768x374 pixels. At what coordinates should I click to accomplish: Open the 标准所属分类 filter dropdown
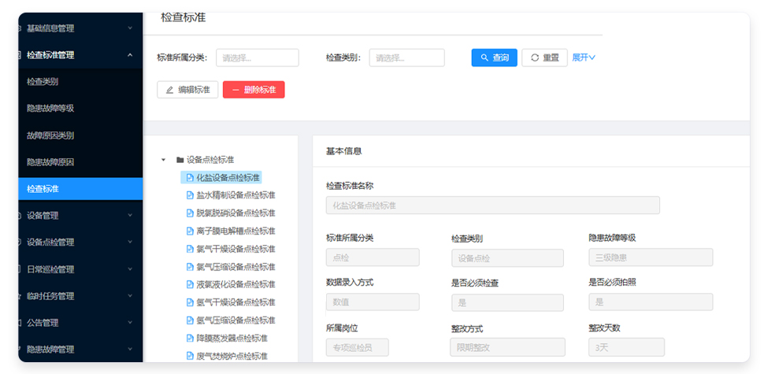[x=258, y=57]
